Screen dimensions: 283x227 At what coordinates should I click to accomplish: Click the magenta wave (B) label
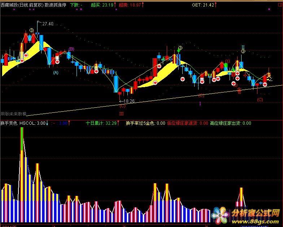point(71,49)
